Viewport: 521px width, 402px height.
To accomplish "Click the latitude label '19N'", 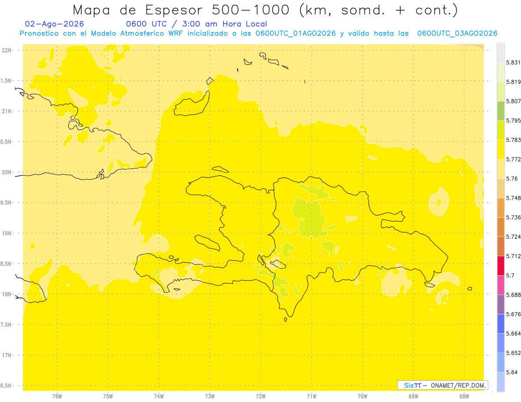I will [x=6, y=233].
